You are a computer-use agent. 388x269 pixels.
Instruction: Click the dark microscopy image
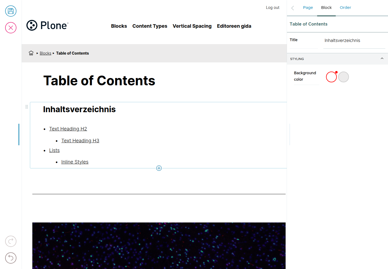point(159,246)
